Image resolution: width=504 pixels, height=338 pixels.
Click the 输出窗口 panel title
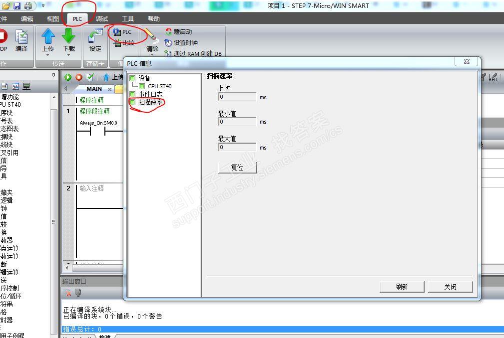[x=74, y=282]
